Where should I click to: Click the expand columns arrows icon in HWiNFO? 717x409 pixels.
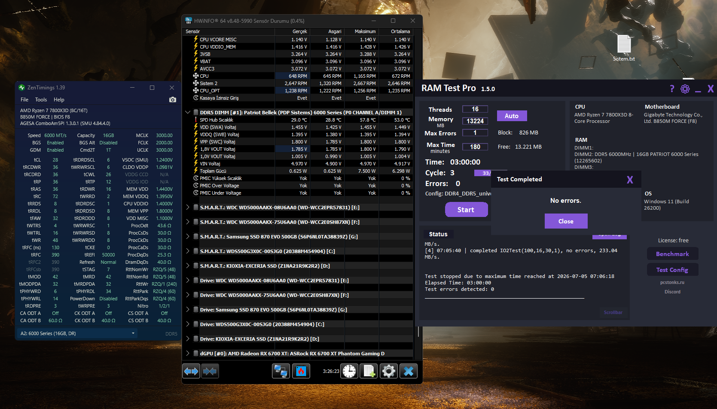(x=191, y=371)
